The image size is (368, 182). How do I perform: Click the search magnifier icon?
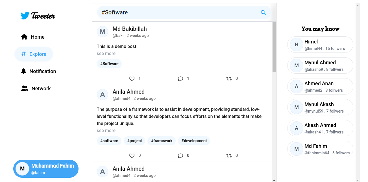point(263,12)
